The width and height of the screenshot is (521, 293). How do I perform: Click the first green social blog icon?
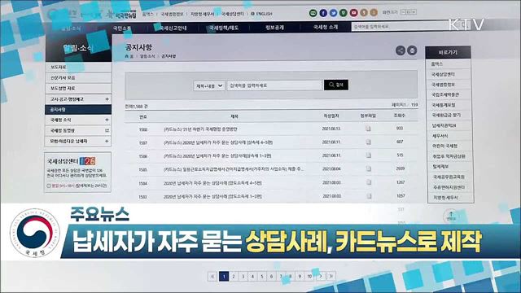pyautogui.click(x=313, y=13)
